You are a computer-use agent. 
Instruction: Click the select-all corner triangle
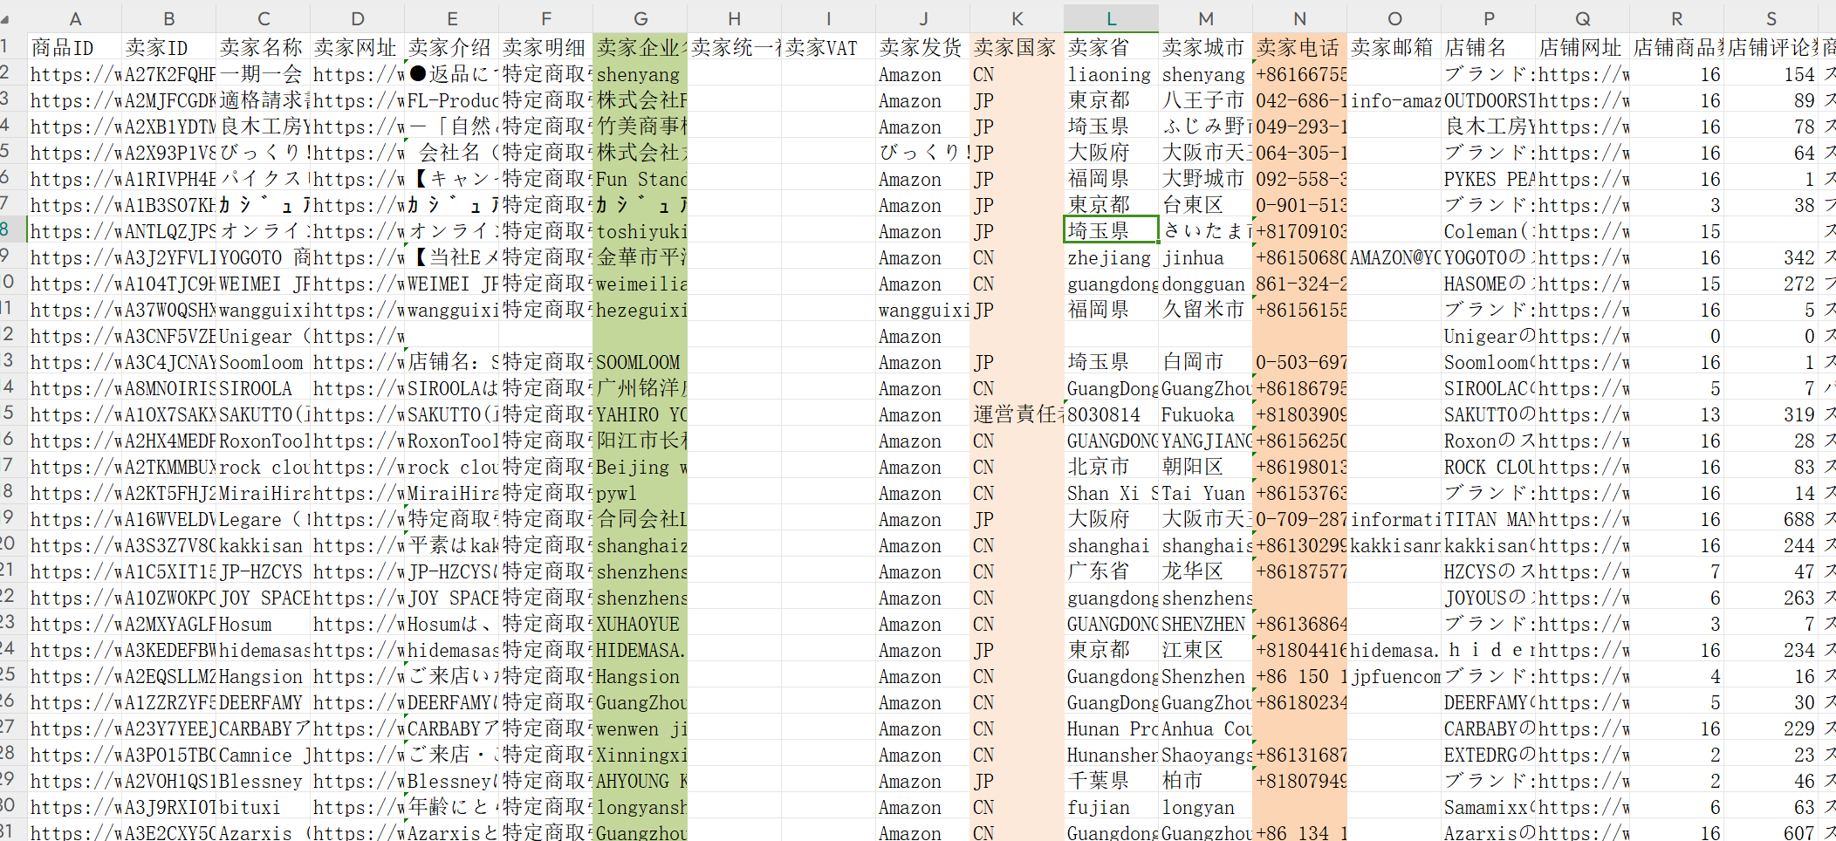(7, 18)
